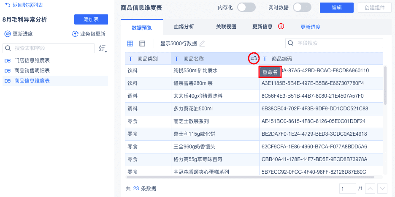
Task: Click the 返回数据列表 link
Action: click(28, 5)
